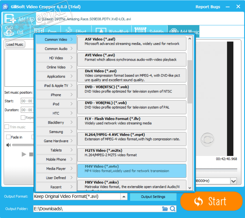The image size is (245, 218).
Task: Open the Recent formats category
Action: coord(56,187)
